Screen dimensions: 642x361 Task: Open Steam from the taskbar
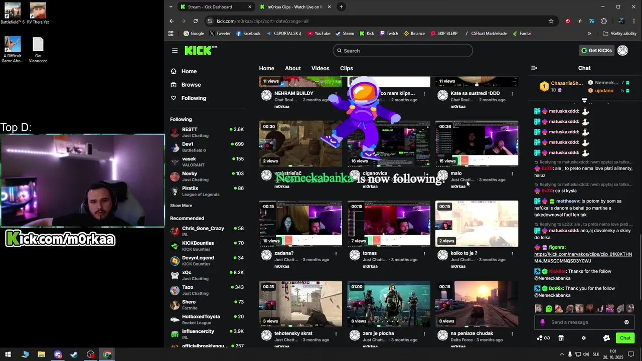coord(74,354)
